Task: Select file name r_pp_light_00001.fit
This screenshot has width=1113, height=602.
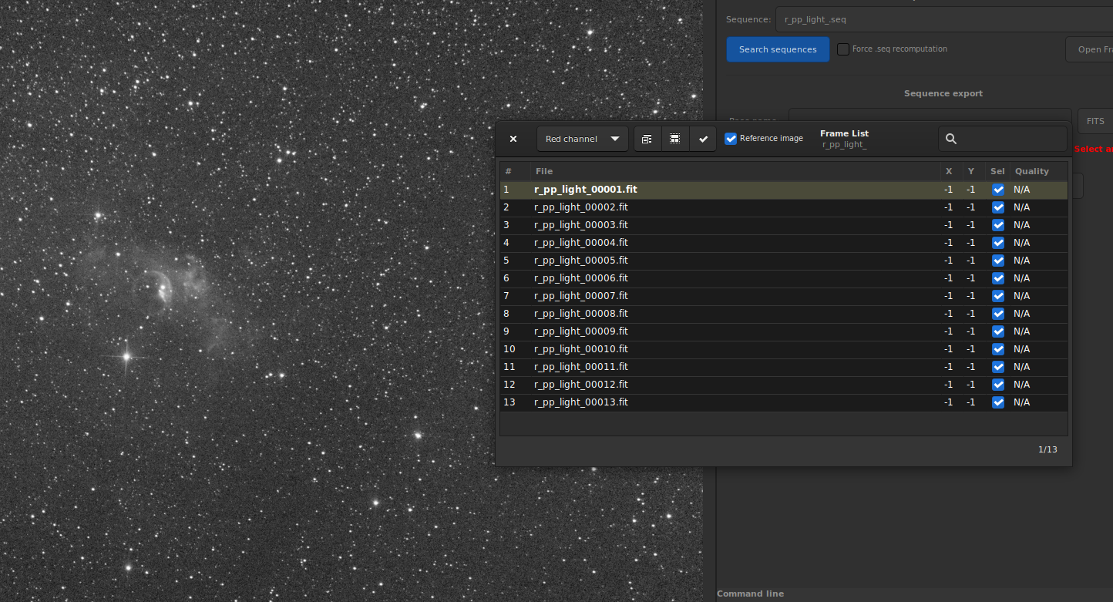Action: (x=586, y=190)
